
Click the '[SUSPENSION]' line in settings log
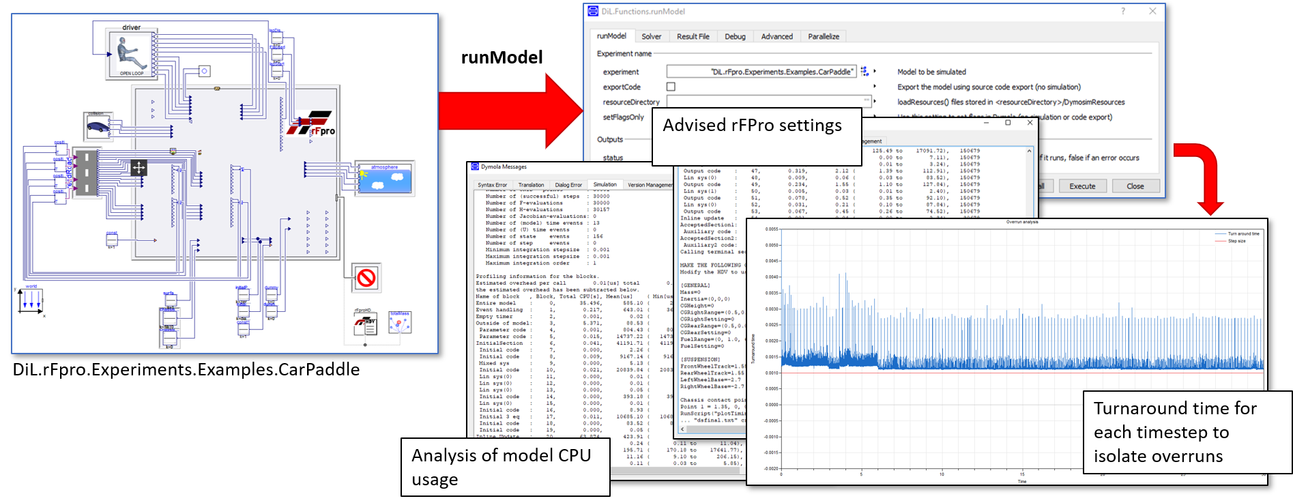[x=699, y=359]
